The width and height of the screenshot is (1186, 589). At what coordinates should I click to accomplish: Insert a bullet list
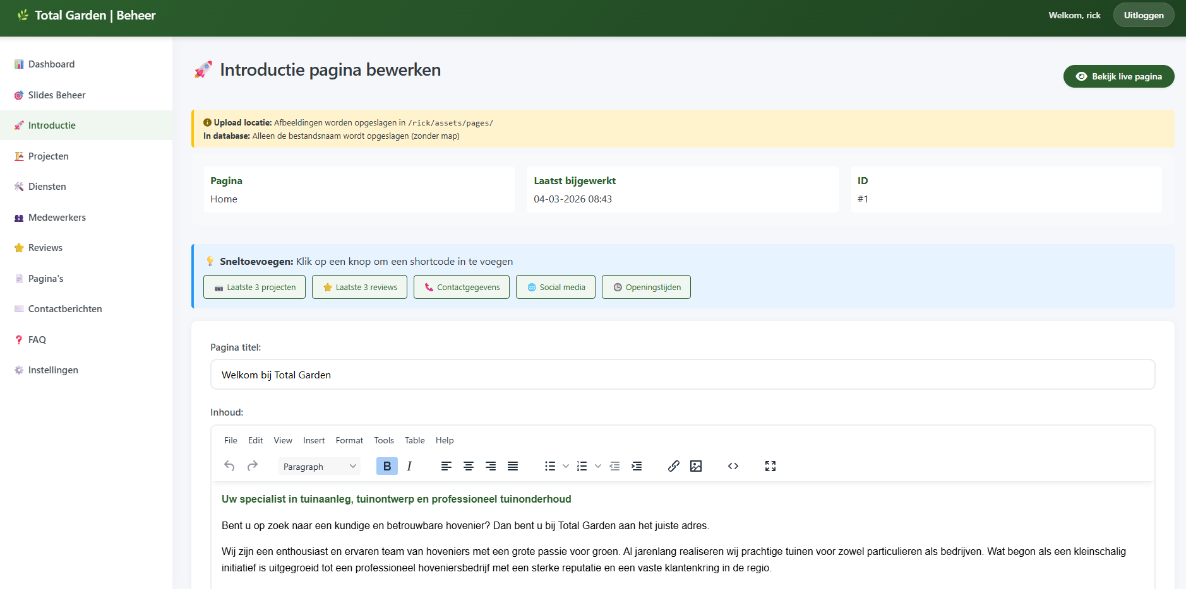click(x=550, y=466)
